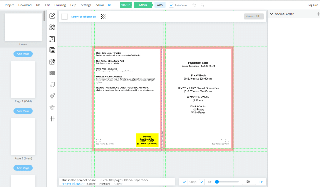The width and height of the screenshot is (320, 187).
Task: Click the redo arrow
Action: (202, 5)
